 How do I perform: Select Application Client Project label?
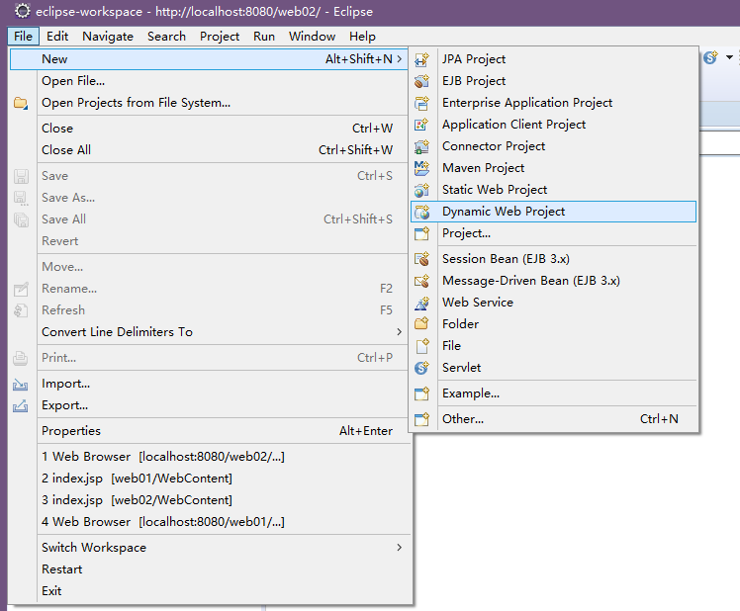tap(513, 125)
